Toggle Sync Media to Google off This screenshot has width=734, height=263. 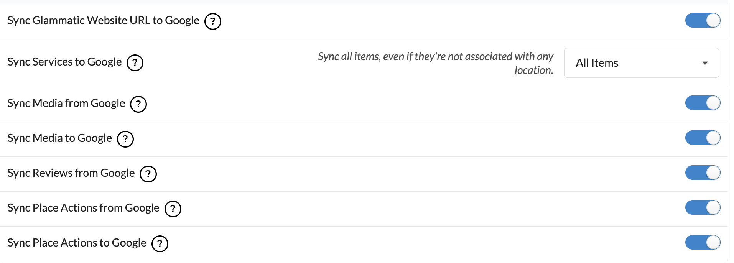703,138
